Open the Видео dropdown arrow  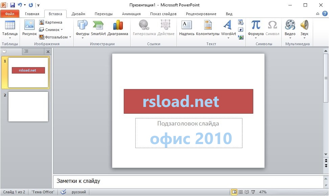coord(290,38)
